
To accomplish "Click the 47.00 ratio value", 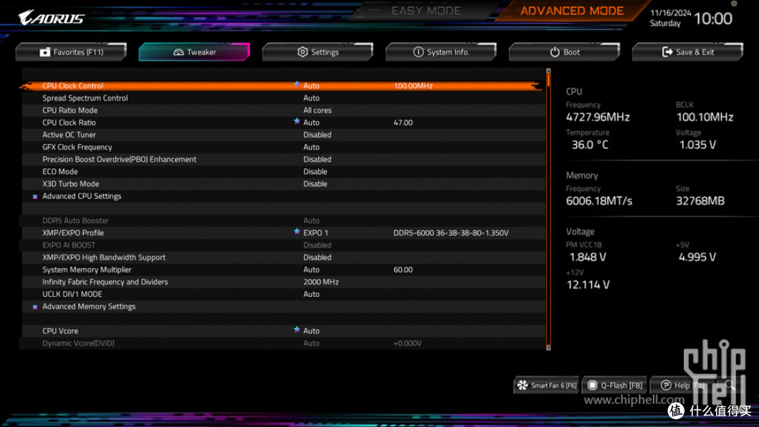I will pyautogui.click(x=403, y=122).
